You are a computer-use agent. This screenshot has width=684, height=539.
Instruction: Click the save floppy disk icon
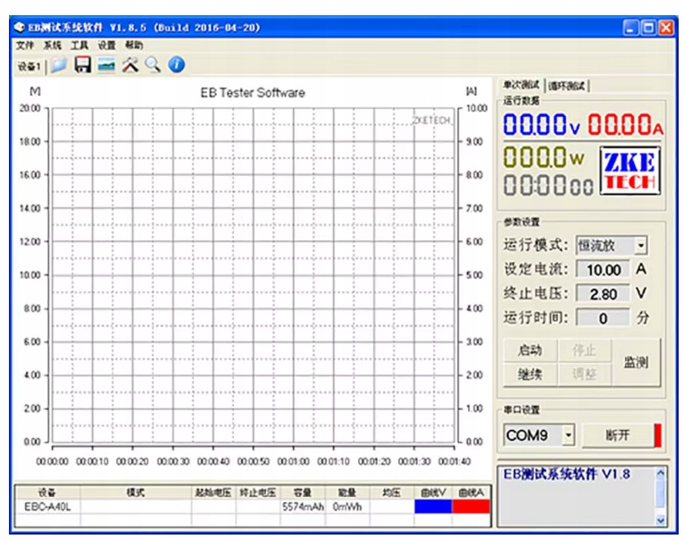click(82, 64)
